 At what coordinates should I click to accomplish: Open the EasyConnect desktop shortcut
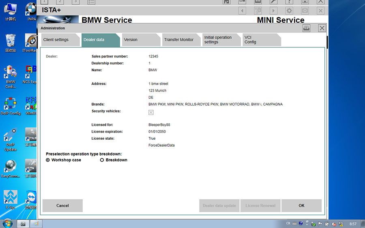11,169
